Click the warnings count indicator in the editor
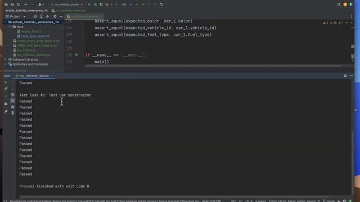The width and height of the screenshot is (360, 202). (x=326, y=22)
